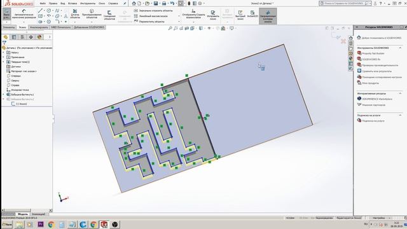Expand the Твердые тела tree node
This screenshot has height=229, width=407.
click(3, 62)
